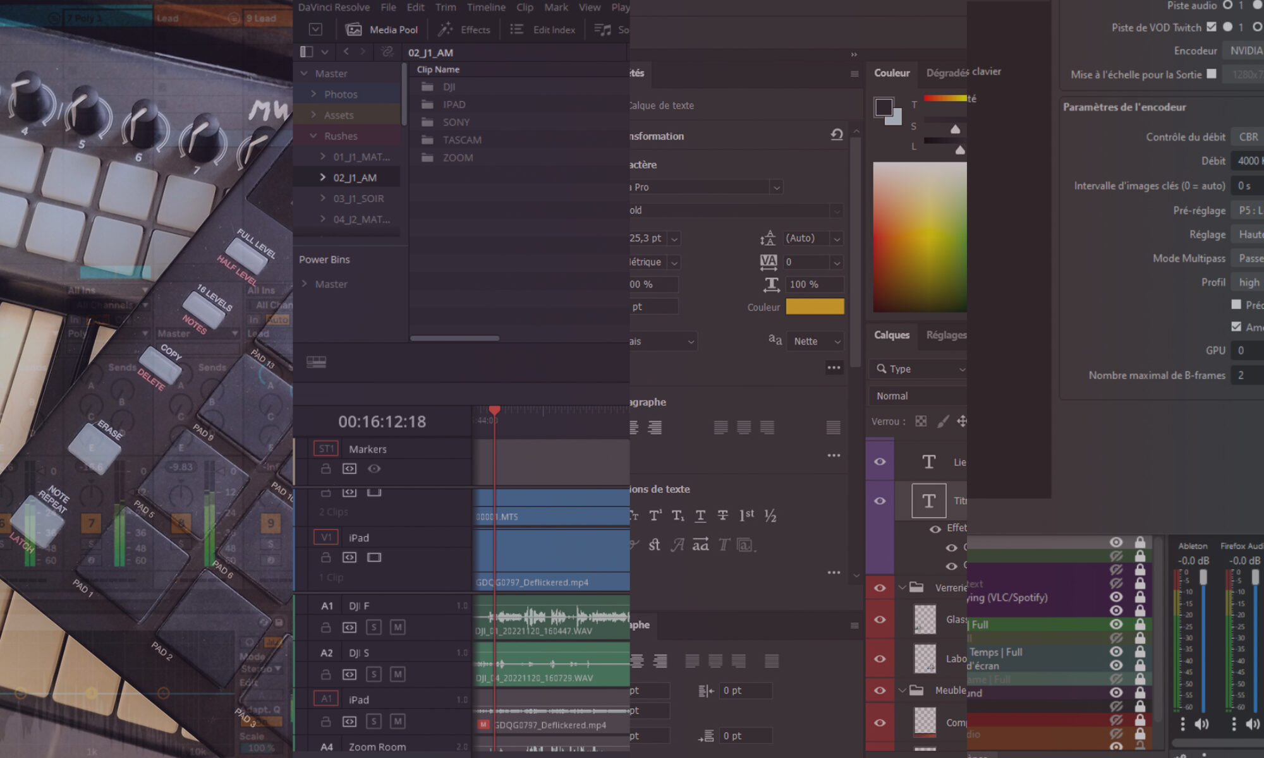Apply subscript in Options de texte

pos(678,515)
